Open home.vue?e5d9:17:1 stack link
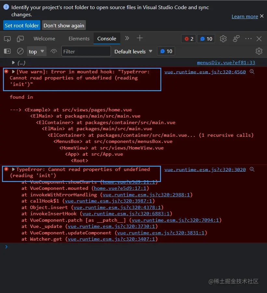Image resolution: width=267 pixels, height=293 pixels. click(120, 188)
